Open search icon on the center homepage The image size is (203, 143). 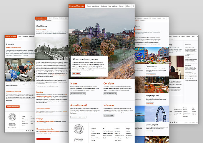point(133,6)
